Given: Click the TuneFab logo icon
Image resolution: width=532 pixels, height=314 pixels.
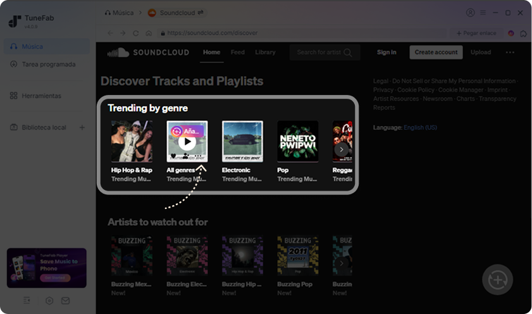Looking at the screenshot, I should [x=15, y=21].
